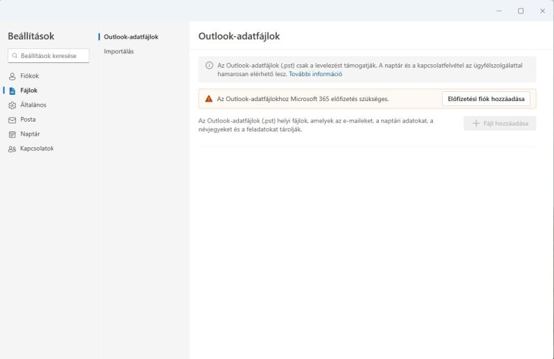Click the Általános gear icon

12,105
